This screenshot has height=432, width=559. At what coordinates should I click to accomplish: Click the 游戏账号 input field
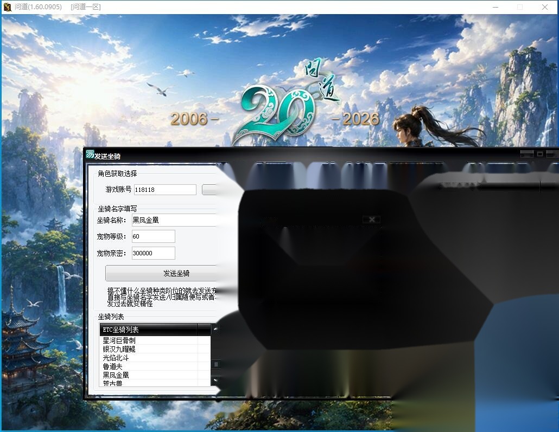[165, 190]
